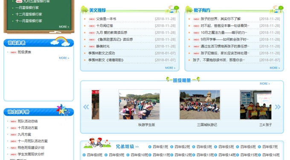Open MORE link in 班级相册 section
Viewport: 290px width, 160px height.
point(265,83)
